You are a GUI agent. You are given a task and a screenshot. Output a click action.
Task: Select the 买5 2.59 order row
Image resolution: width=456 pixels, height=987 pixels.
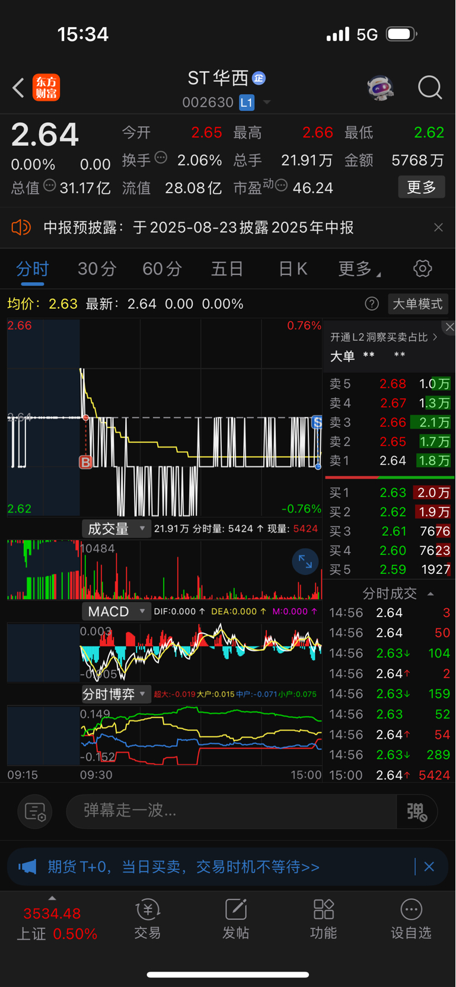(x=390, y=570)
